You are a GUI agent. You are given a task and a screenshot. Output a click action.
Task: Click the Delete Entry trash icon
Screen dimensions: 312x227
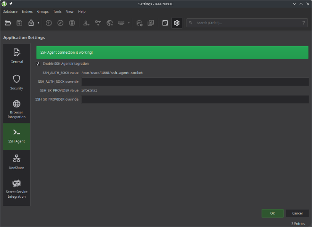click(72, 23)
